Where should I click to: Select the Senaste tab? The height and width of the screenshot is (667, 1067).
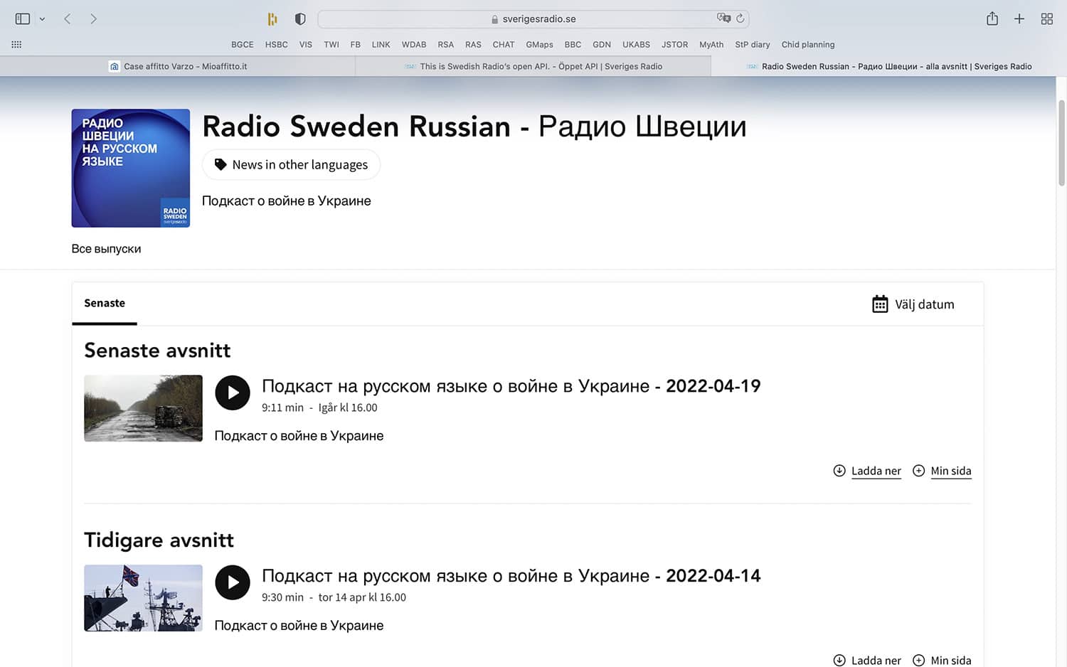tap(105, 304)
